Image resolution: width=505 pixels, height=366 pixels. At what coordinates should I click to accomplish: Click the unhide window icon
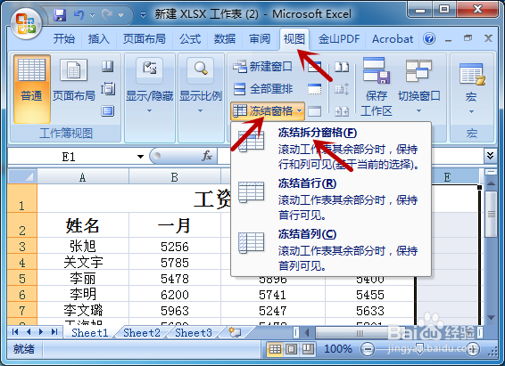pyautogui.click(x=314, y=111)
